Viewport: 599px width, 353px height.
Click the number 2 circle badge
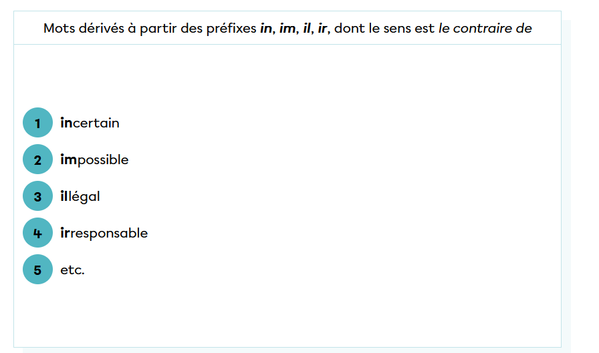37,159
